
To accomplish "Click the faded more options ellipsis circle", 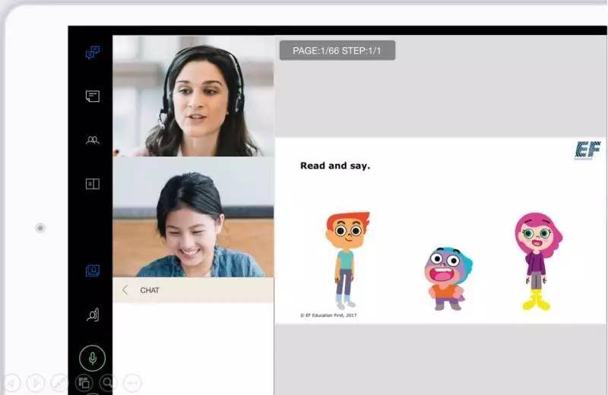I will coord(131,383).
